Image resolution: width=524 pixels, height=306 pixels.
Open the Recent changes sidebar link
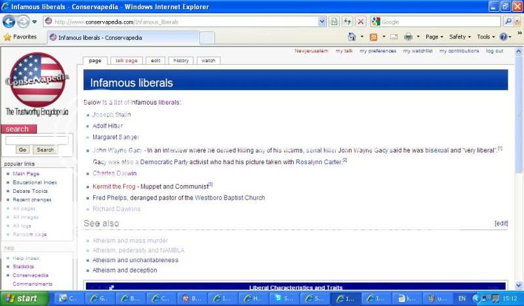[32, 199]
